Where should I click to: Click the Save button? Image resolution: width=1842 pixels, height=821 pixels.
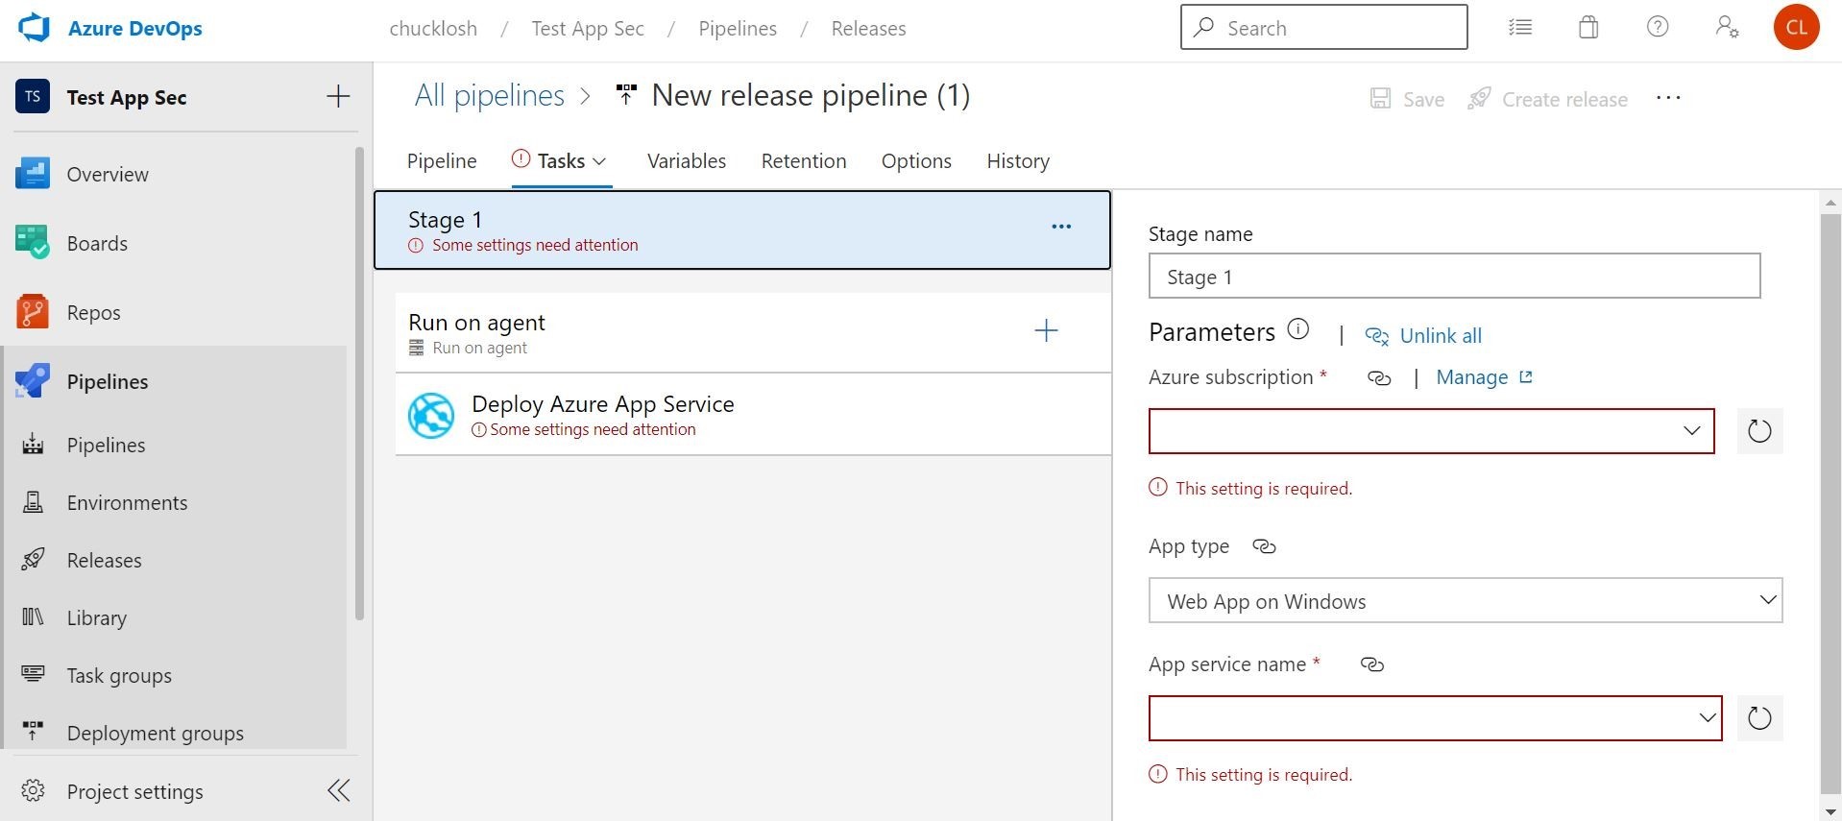tap(1407, 99)
